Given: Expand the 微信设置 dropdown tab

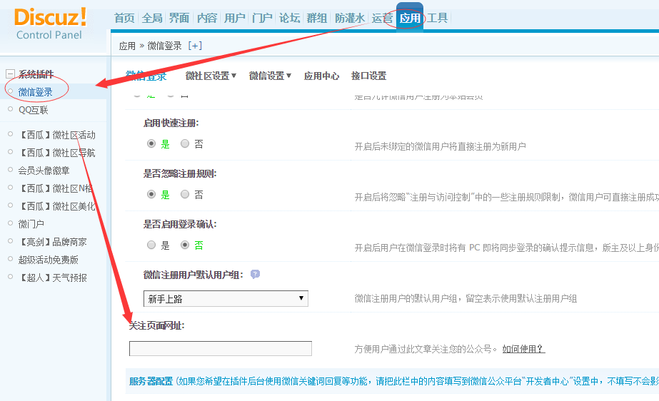Looking at the screenshot, I should pyautogui.click(x=270, y=76).
